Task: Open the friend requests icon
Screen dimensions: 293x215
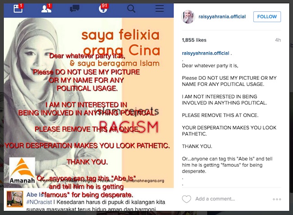Action: click(46, 9)
